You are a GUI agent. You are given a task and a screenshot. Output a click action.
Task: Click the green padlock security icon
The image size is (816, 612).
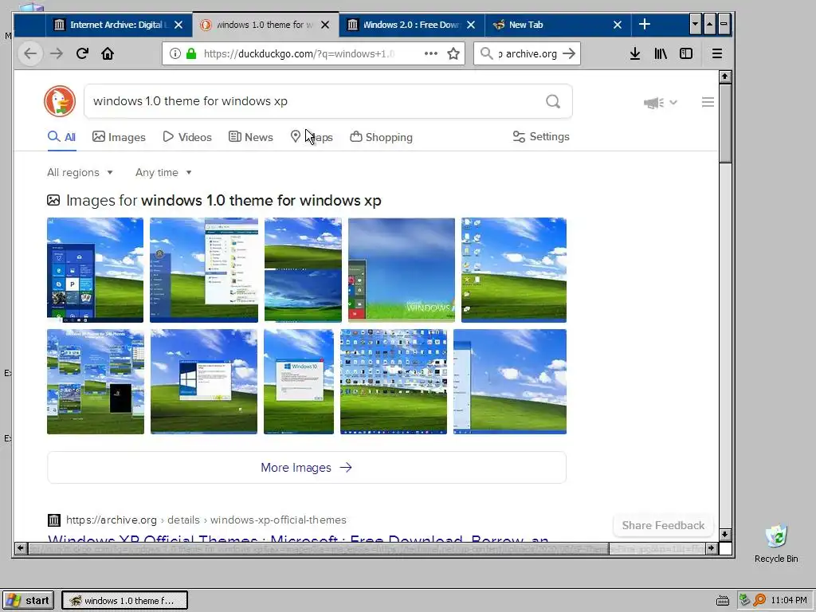point(191,53)
